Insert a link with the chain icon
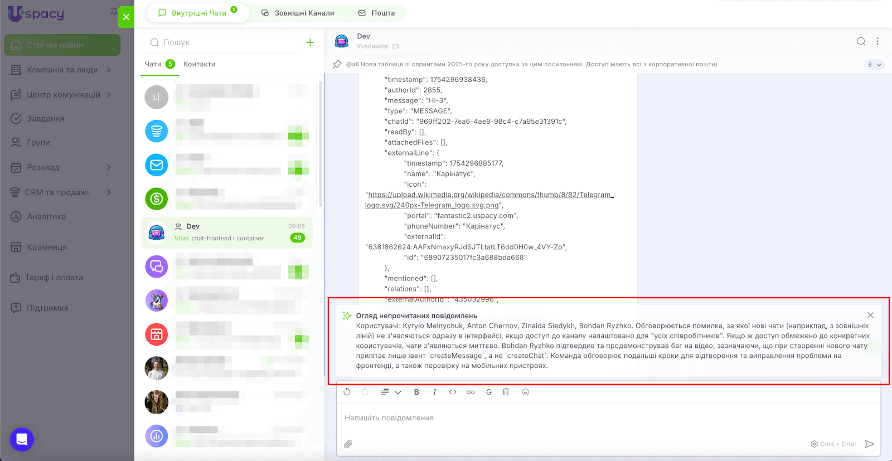The width and height of the screenshot is (892, 461). click(x=471, y=392)
